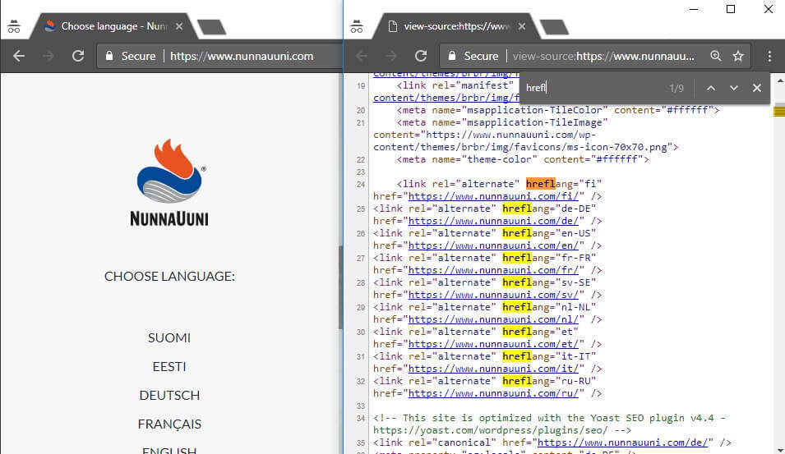Image resolution: width=785 pixels, height=454 pixels.
Task: Open new tab in view-source window
Action: tap(554, 27)
